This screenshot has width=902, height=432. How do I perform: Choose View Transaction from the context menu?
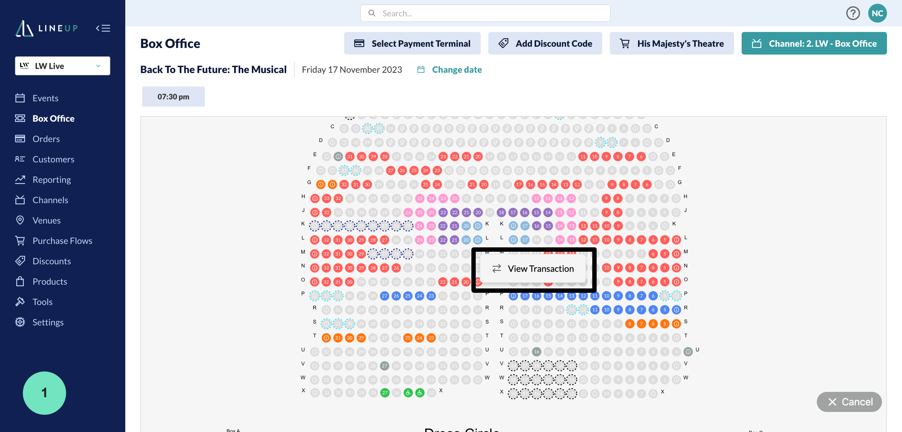(533, 268)
